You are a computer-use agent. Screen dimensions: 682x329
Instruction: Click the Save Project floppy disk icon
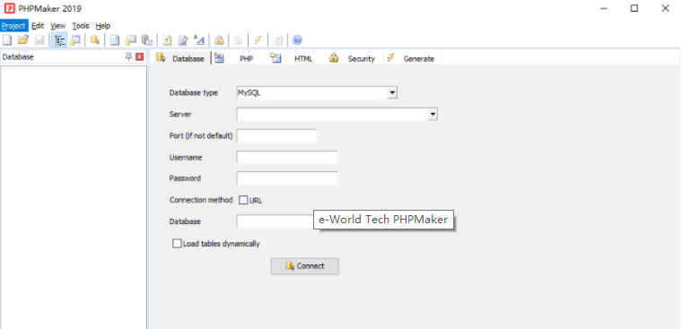point(39,40)
